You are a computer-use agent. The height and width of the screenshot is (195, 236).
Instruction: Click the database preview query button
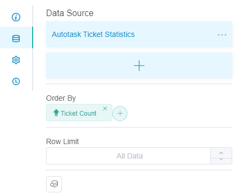[54, 184]
